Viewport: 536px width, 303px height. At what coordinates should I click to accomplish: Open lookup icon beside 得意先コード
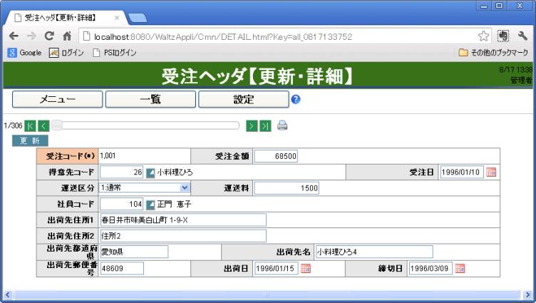pos(150,172)
